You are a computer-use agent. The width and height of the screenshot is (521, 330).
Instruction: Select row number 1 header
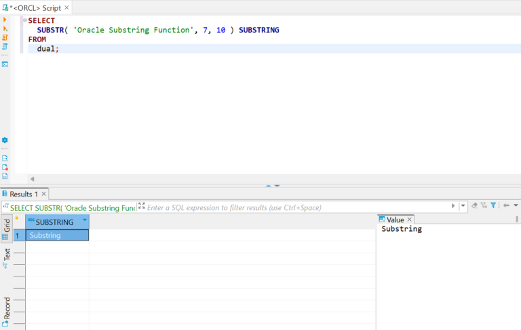click(x=19, y=235)
